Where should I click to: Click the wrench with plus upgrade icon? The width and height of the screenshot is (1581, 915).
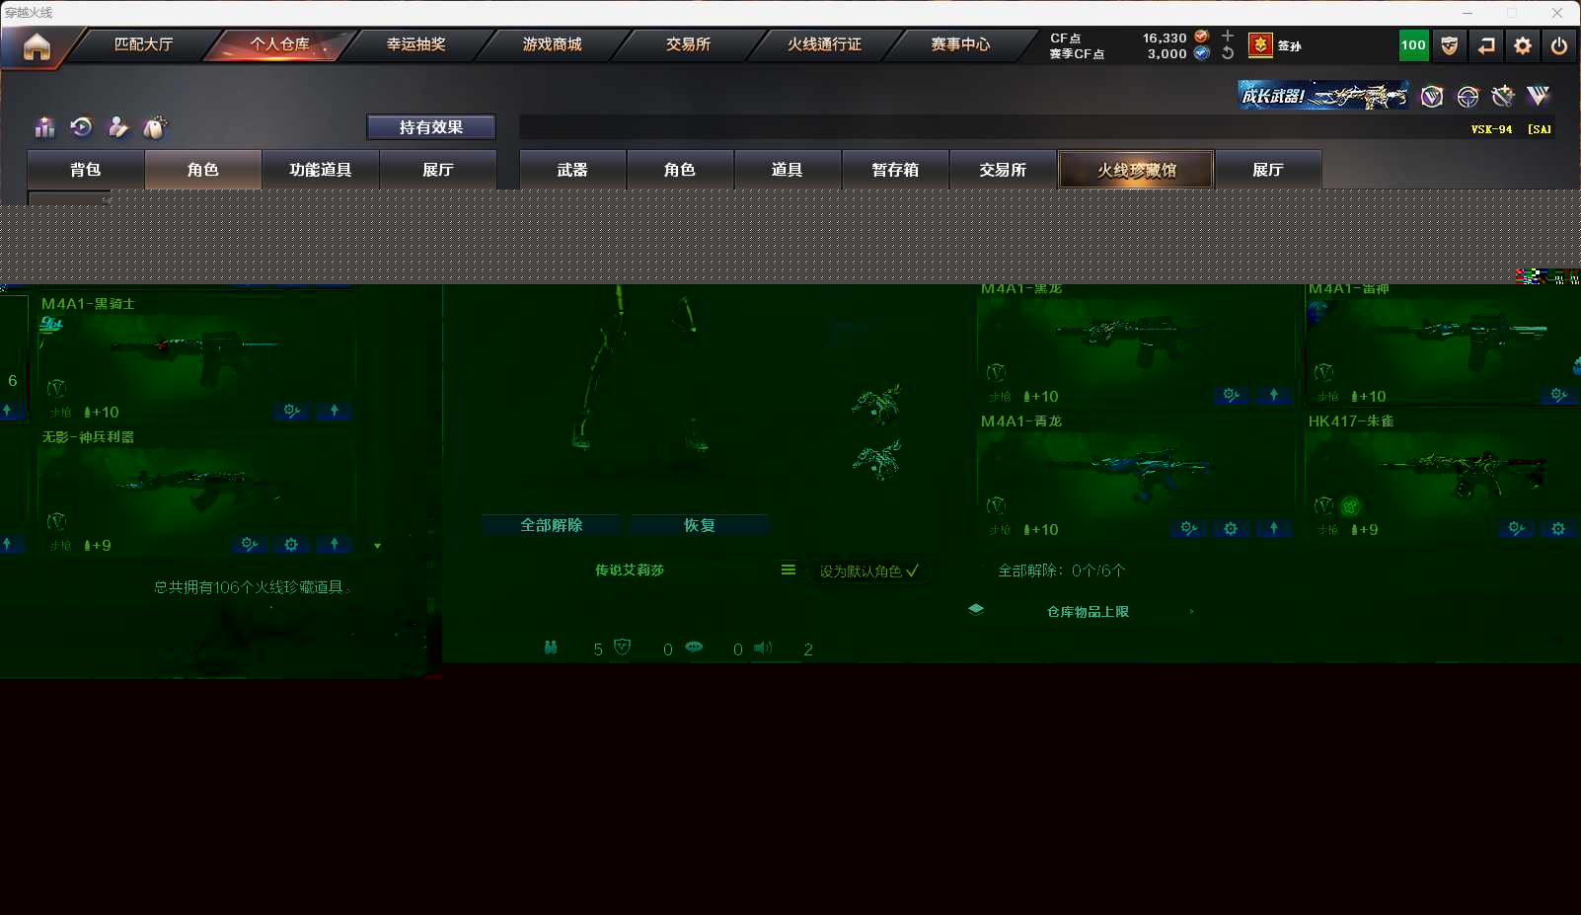(x=1503, y=96)
